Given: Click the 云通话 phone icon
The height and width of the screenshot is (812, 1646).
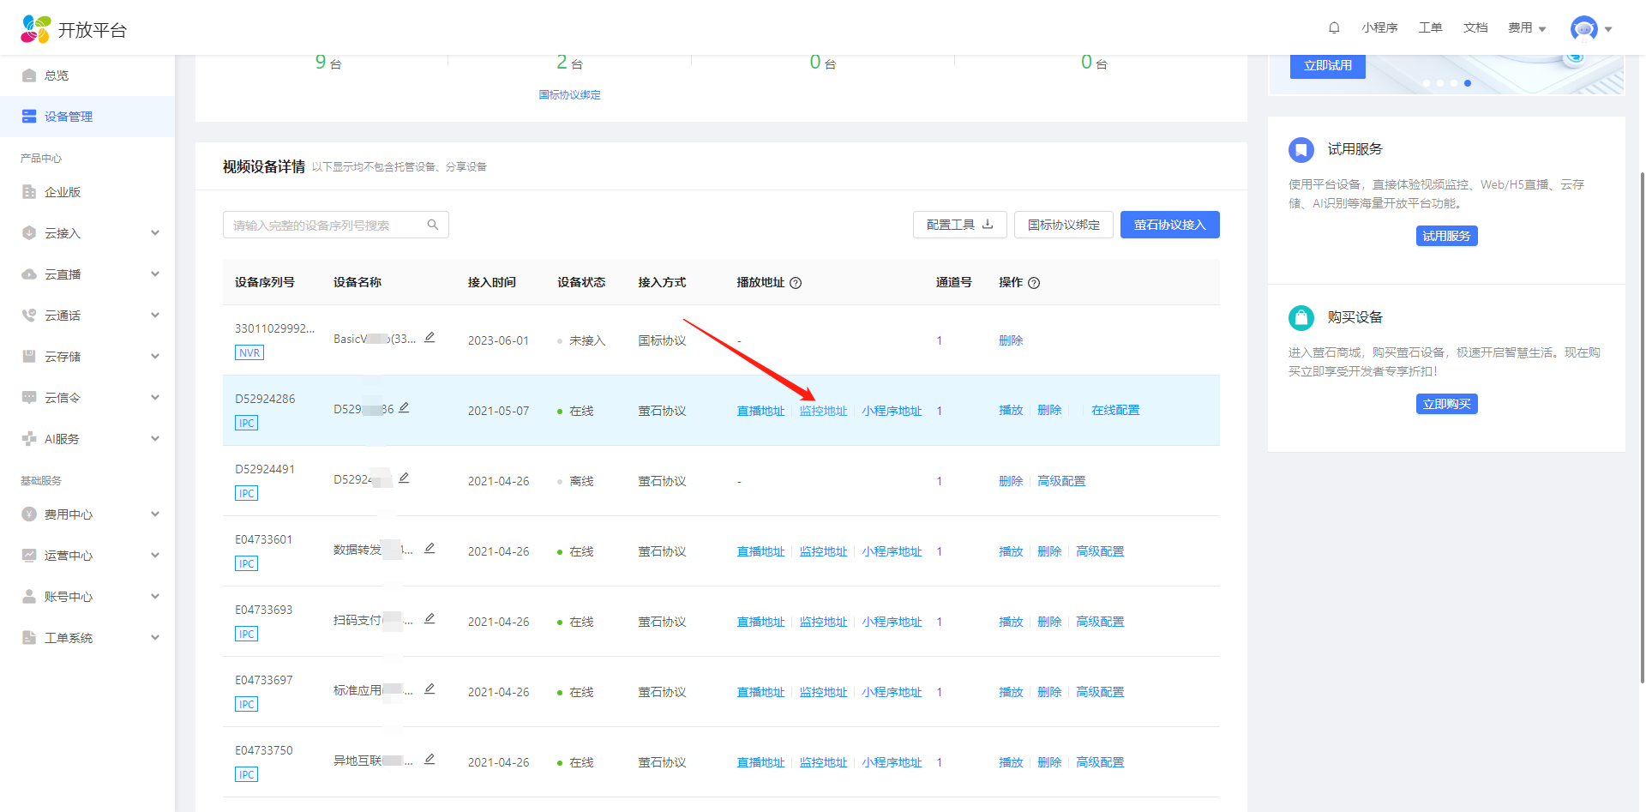Looking at the screenshot, I should tap(29, 316).
